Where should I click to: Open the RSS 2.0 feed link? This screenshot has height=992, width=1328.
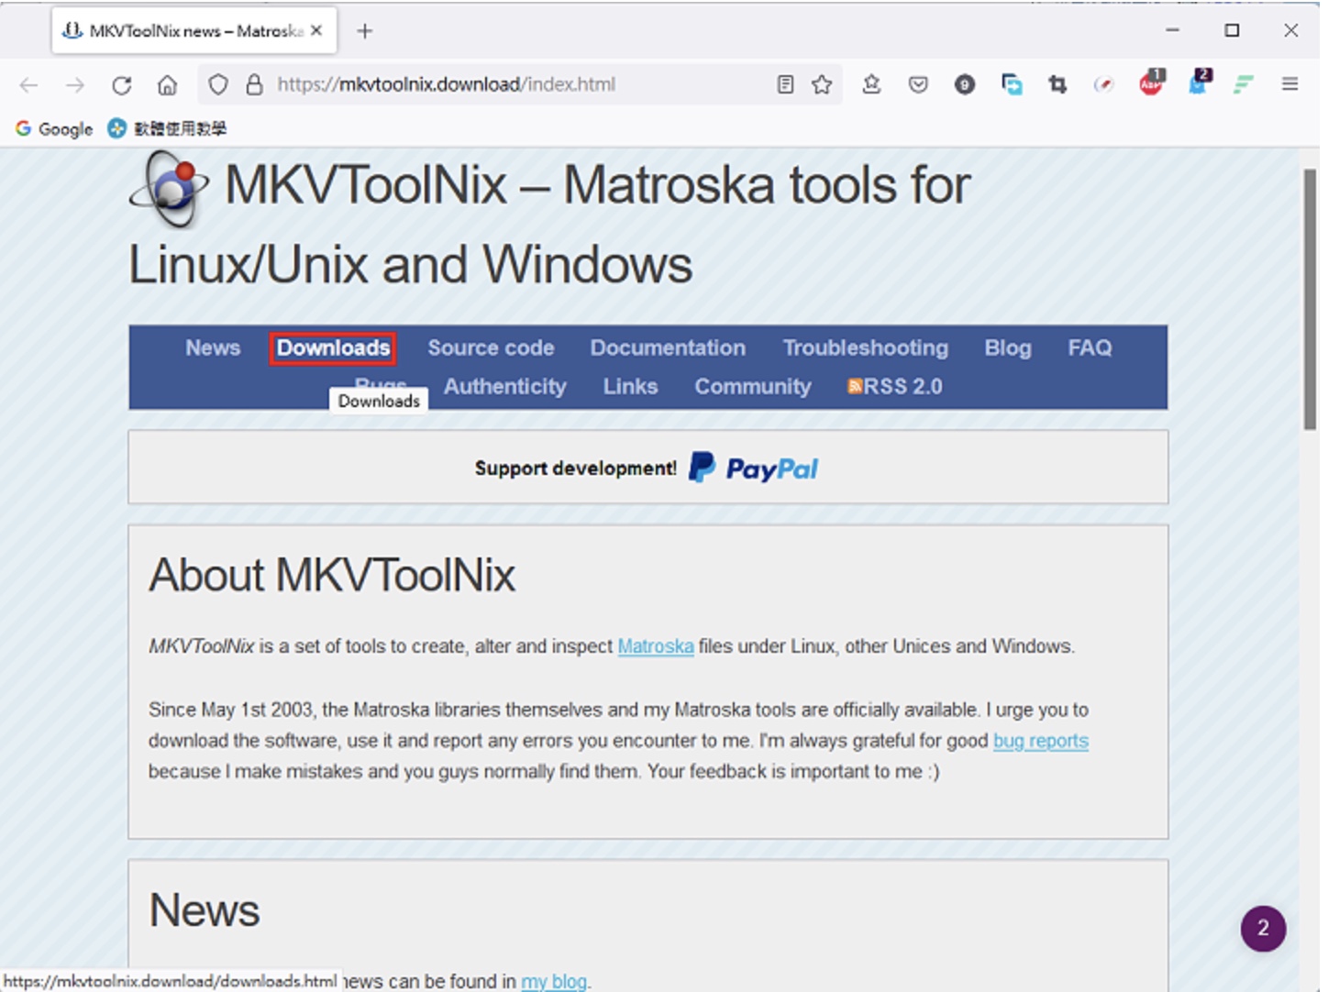895,386
